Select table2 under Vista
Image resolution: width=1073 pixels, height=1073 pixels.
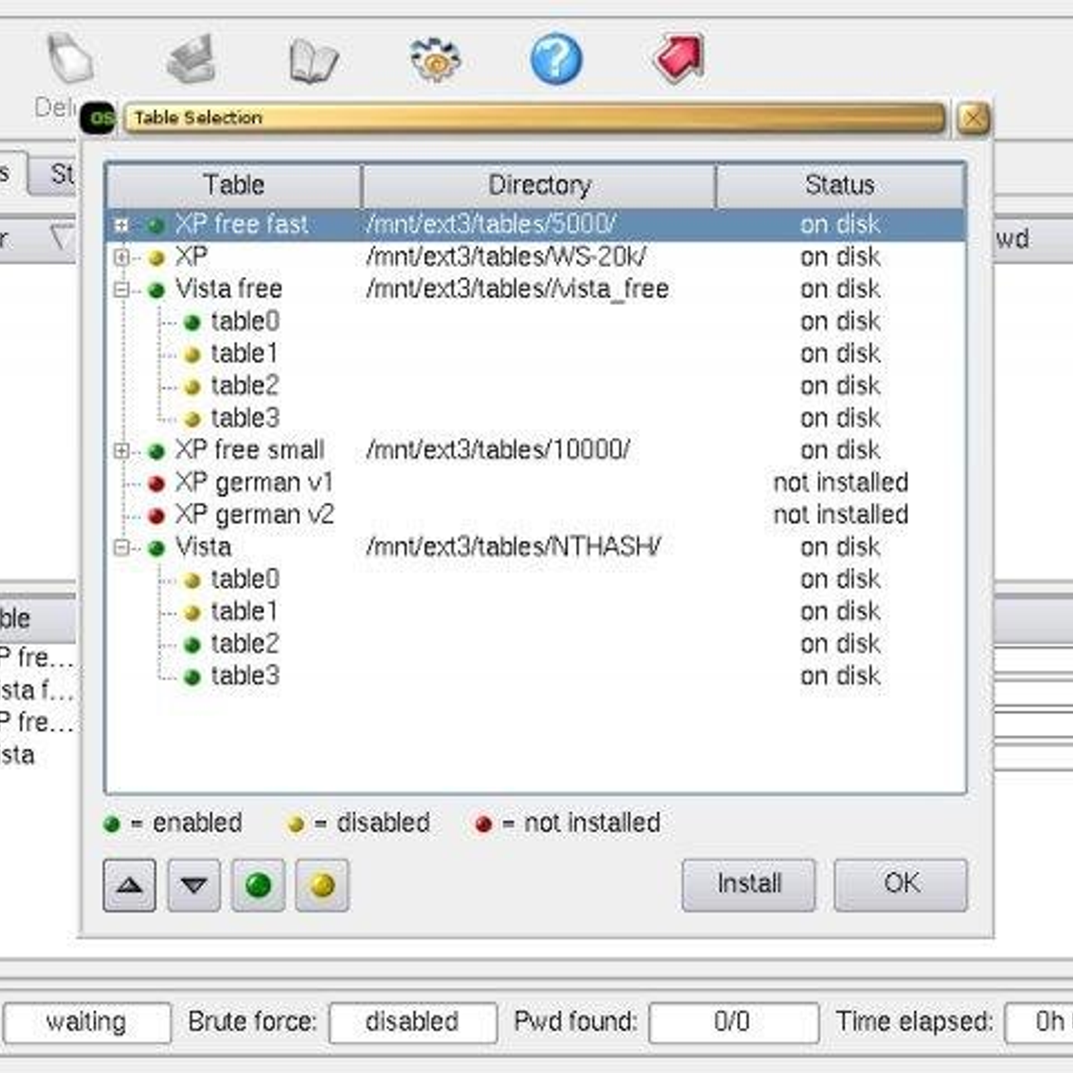(536, 644)
